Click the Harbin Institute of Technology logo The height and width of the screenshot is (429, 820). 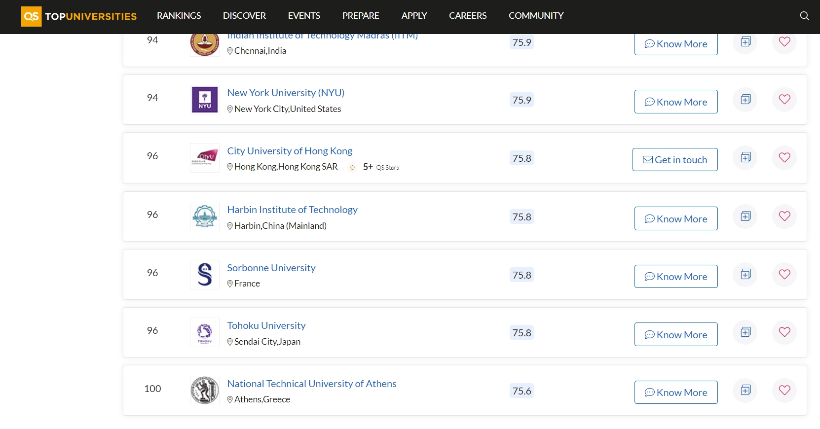205,216
